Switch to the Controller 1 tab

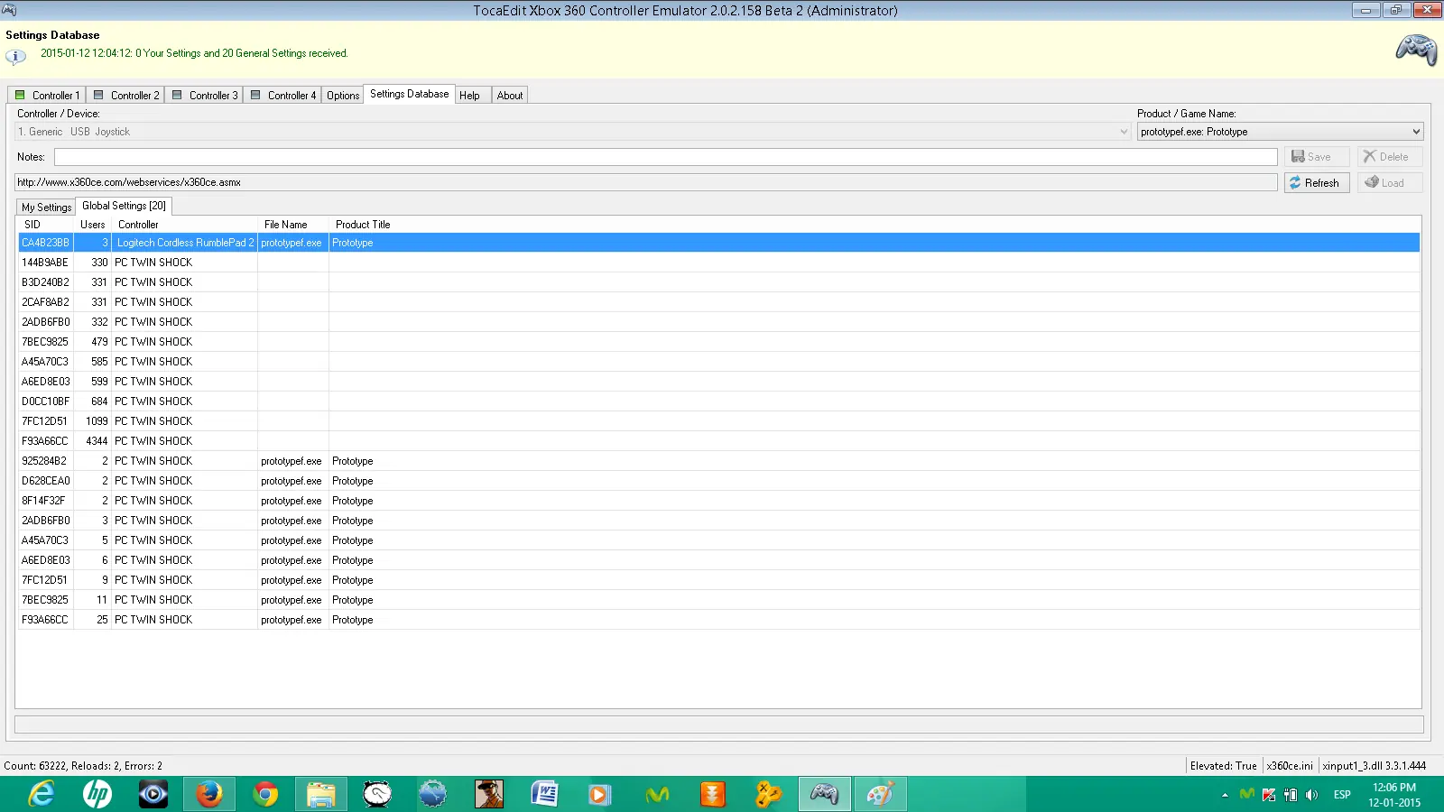coord(48,95)
